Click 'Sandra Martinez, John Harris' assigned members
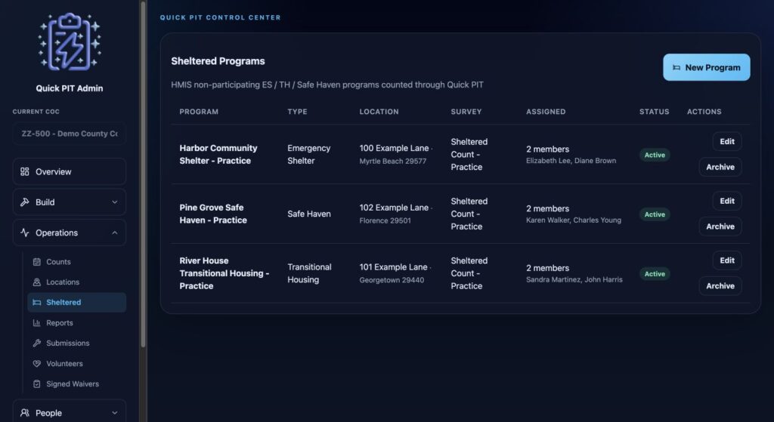The height and width of the screenshot is (422, 774). [574, 279]
